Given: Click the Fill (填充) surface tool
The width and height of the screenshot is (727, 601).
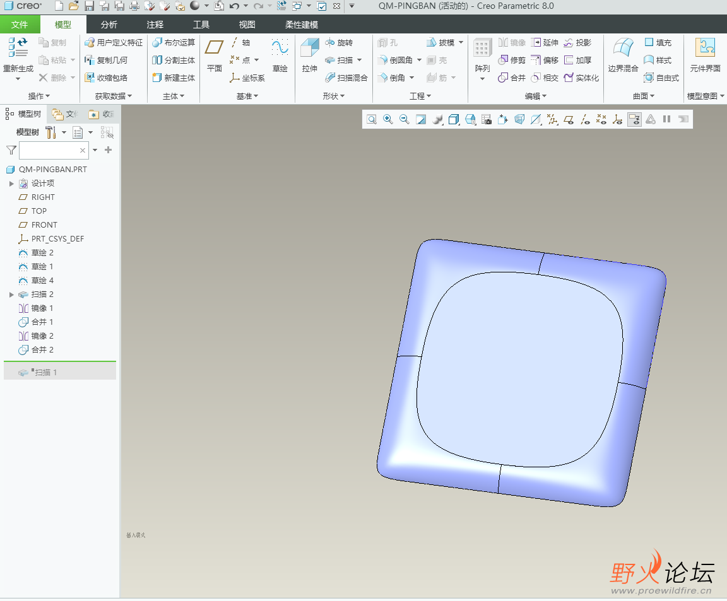Looking at the screenshot, I should point(658,43).
